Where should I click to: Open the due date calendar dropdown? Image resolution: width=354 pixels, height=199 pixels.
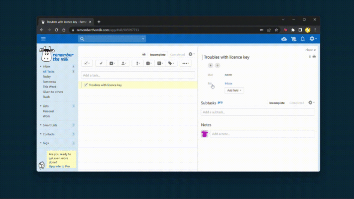click(149, 63)
